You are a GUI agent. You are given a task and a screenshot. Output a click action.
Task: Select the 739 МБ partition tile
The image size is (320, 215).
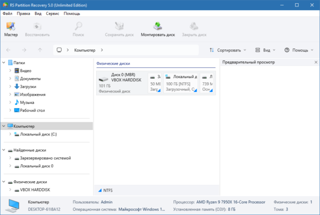[207, 83]
